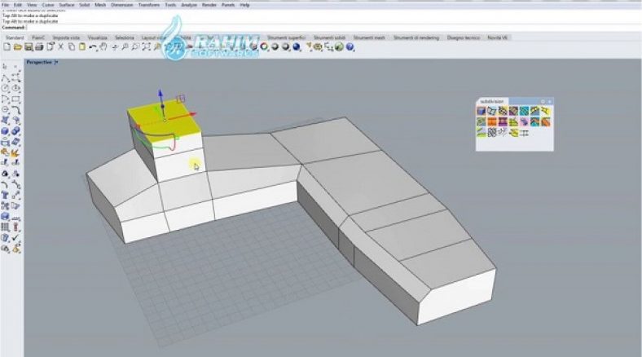Open the Mesh menu
Image resolution: width=642 pixels, height=357 pixels.
(100, 5)
